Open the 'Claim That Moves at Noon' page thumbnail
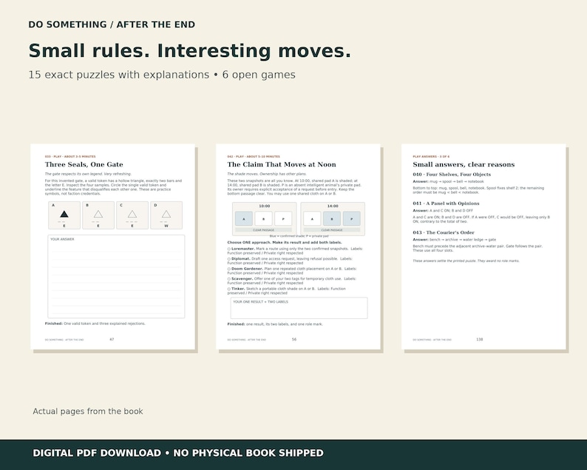 tap(298, 246)
